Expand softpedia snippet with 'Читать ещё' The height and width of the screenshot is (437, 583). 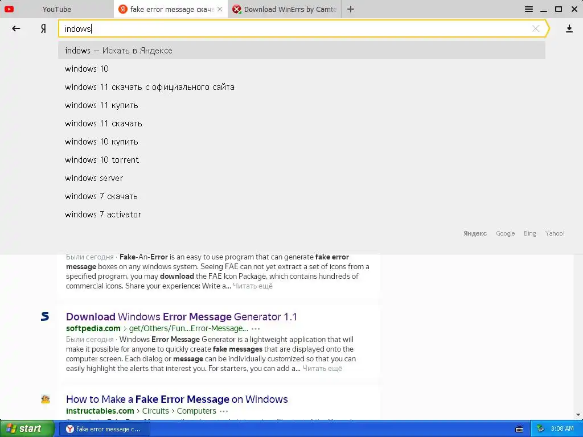(x=322, y=368)
